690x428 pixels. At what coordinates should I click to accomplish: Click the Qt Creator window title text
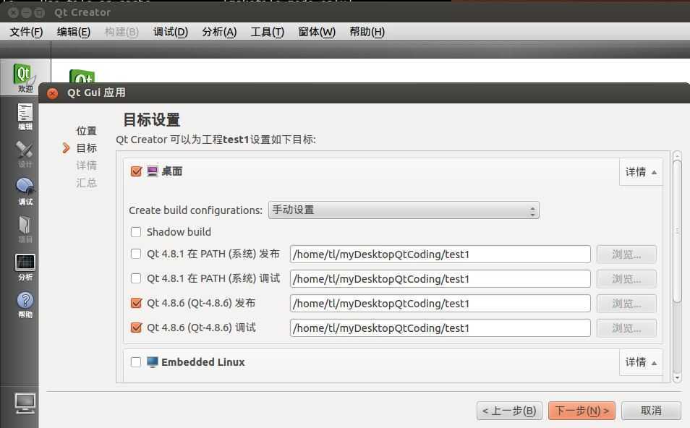point(82,12)
